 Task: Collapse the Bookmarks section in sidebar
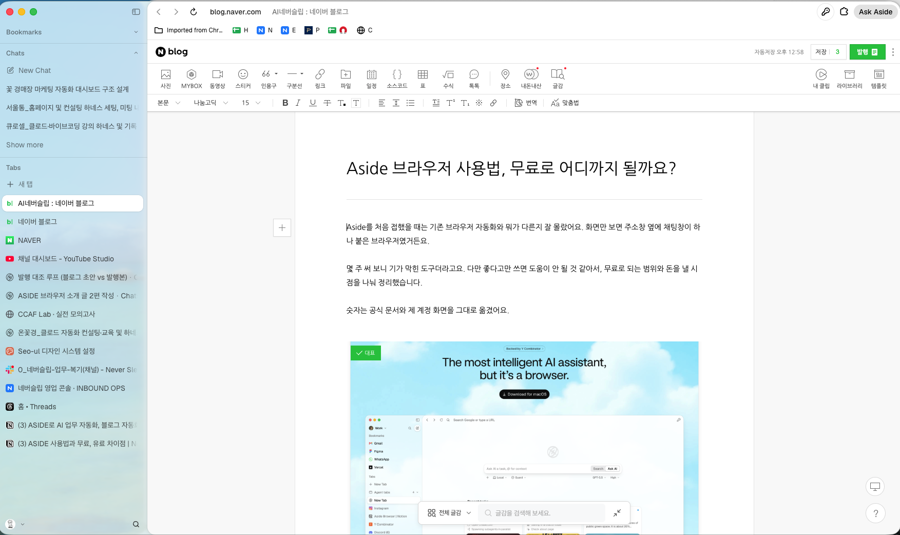pos(136,32)
